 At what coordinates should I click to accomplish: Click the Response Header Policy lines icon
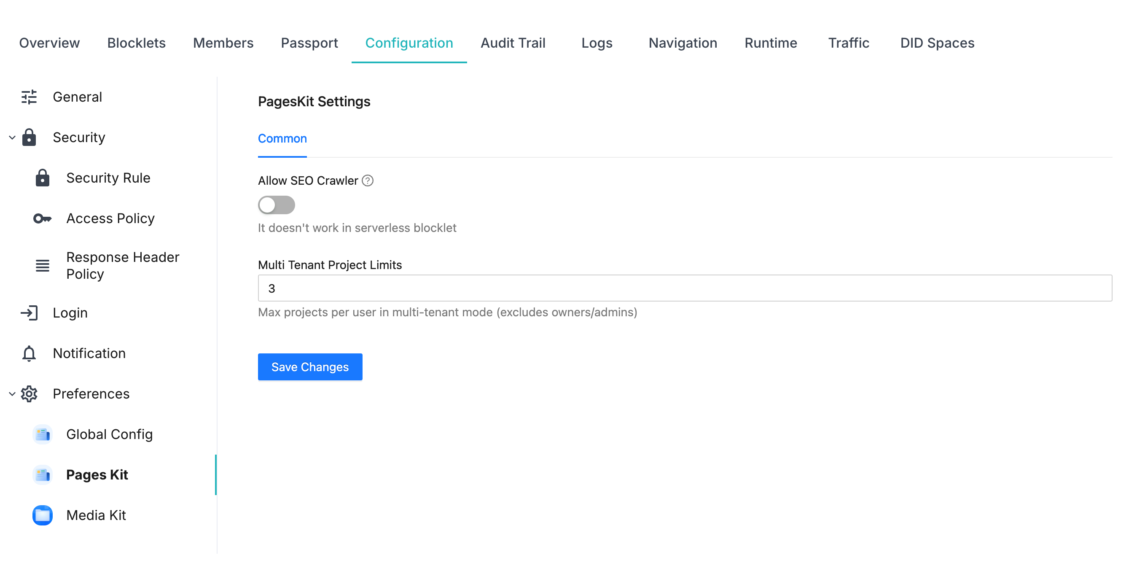[42, 266]
